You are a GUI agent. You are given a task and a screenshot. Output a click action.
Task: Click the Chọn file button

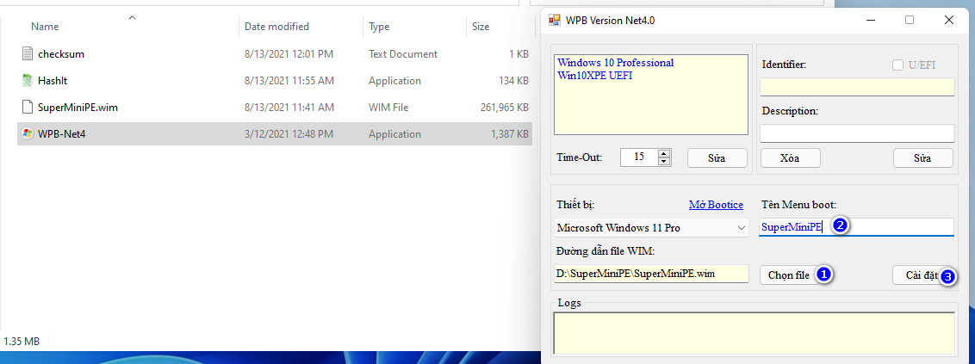(789, 275)
